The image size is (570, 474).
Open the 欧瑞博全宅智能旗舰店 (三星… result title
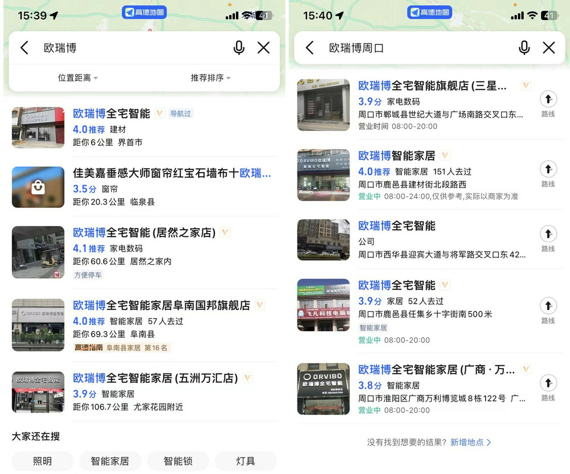click(432, 85)
